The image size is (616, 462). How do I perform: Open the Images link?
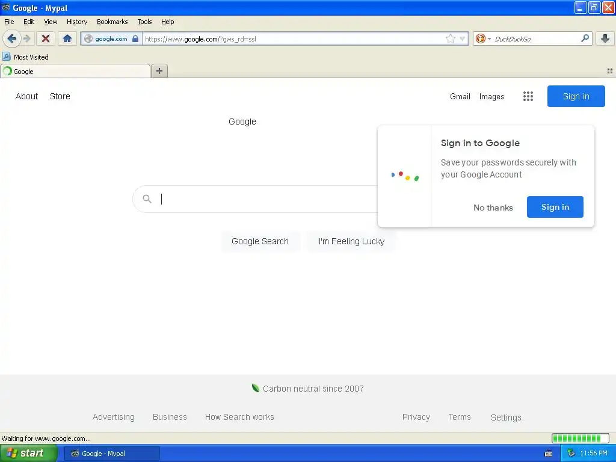click(x=491, y=96)
